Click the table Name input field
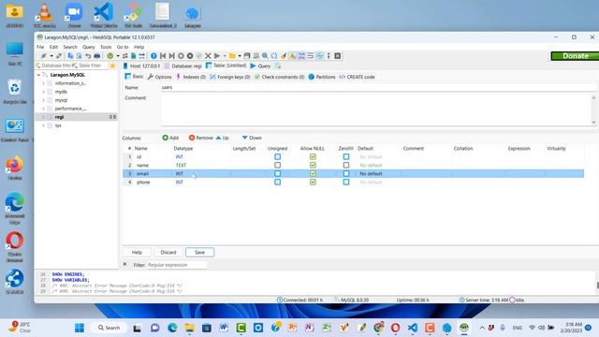This screenshot has height=337, width=599. [x=378, y=87]
